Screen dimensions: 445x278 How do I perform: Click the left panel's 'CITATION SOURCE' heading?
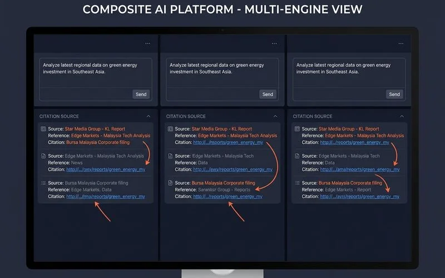click(59, 116)
